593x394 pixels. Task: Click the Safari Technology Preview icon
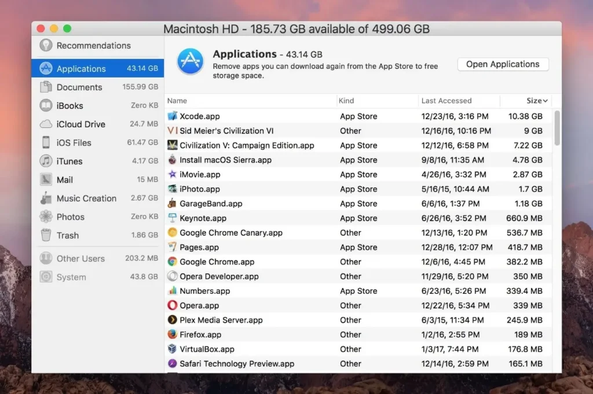172,363
